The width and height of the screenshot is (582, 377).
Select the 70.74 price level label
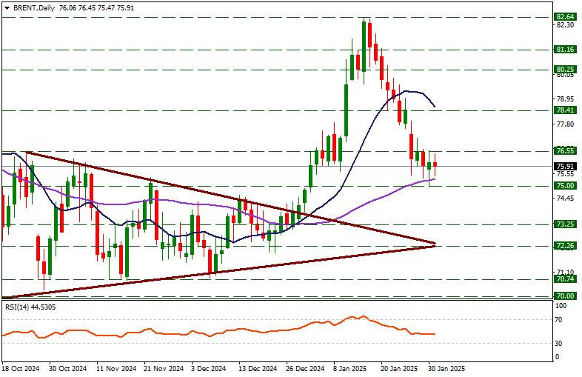[565, 279]
